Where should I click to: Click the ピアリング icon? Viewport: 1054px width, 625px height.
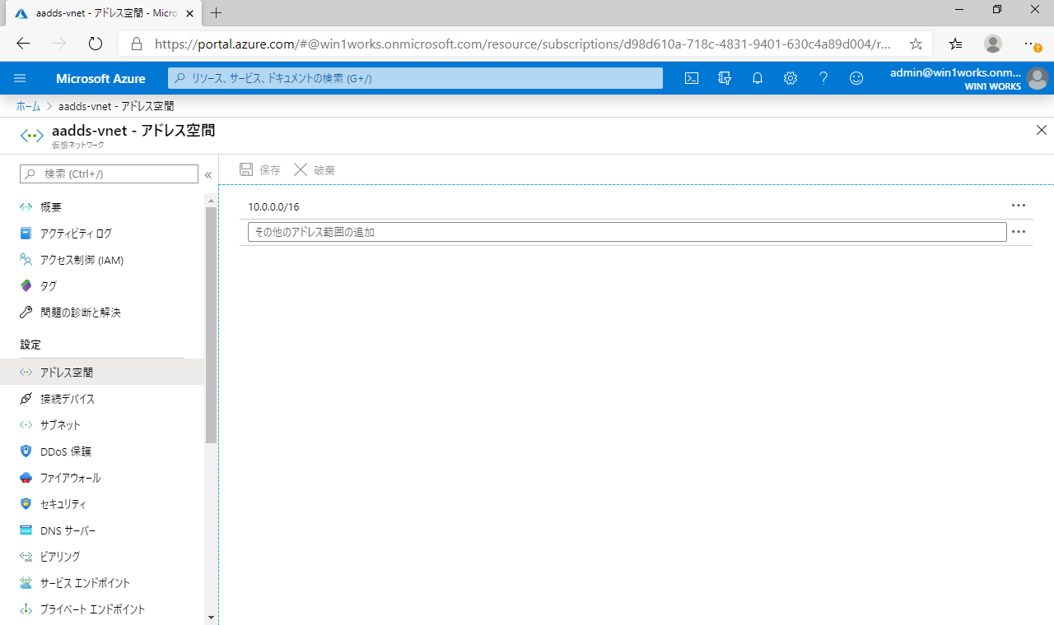[x=26, y=557]
